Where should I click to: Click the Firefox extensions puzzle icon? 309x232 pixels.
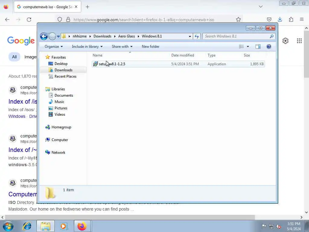pos(291,19)
